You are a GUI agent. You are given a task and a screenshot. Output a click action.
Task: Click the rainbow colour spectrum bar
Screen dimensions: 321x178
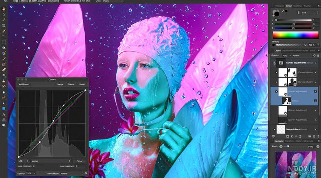(296, 35)
